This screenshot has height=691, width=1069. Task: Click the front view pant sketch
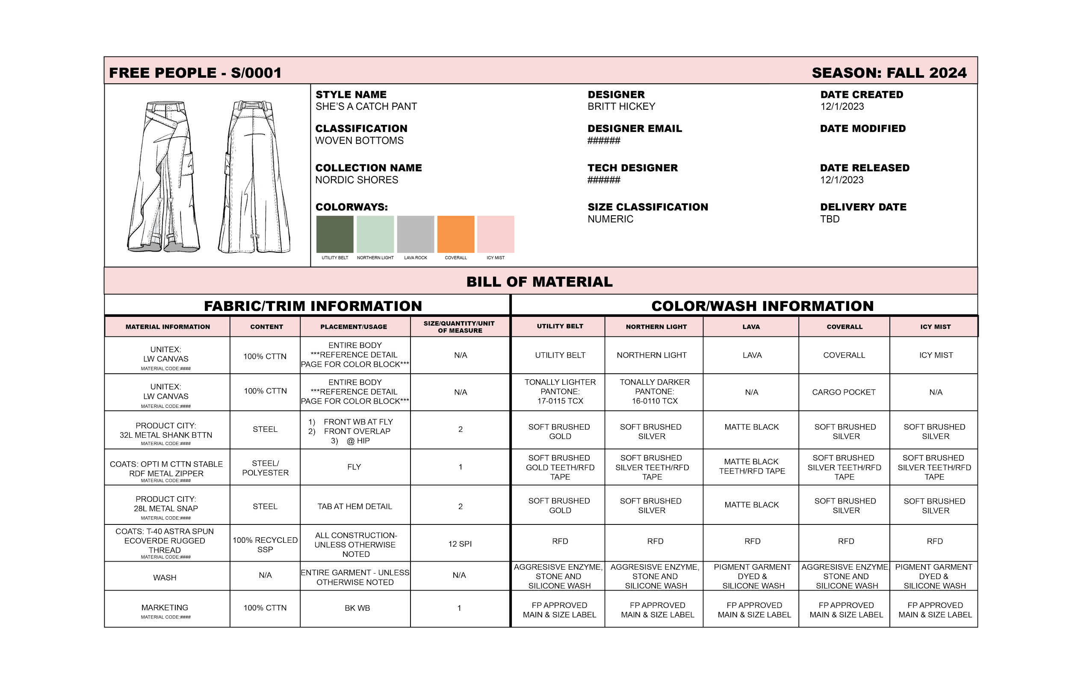point(163,176)
